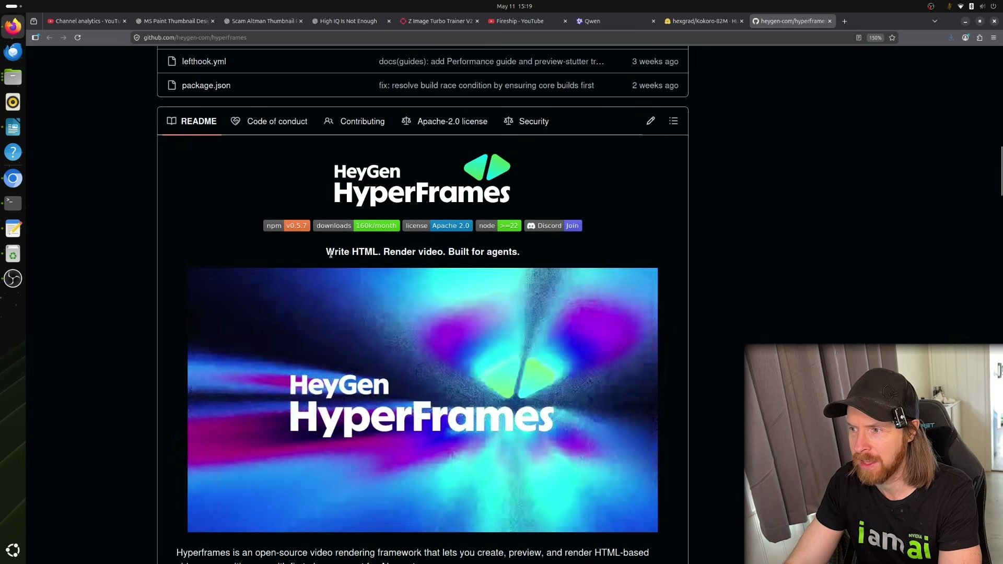Open the fix build race condition commit
Screen dimensions: 1003x564
point(486,85)
